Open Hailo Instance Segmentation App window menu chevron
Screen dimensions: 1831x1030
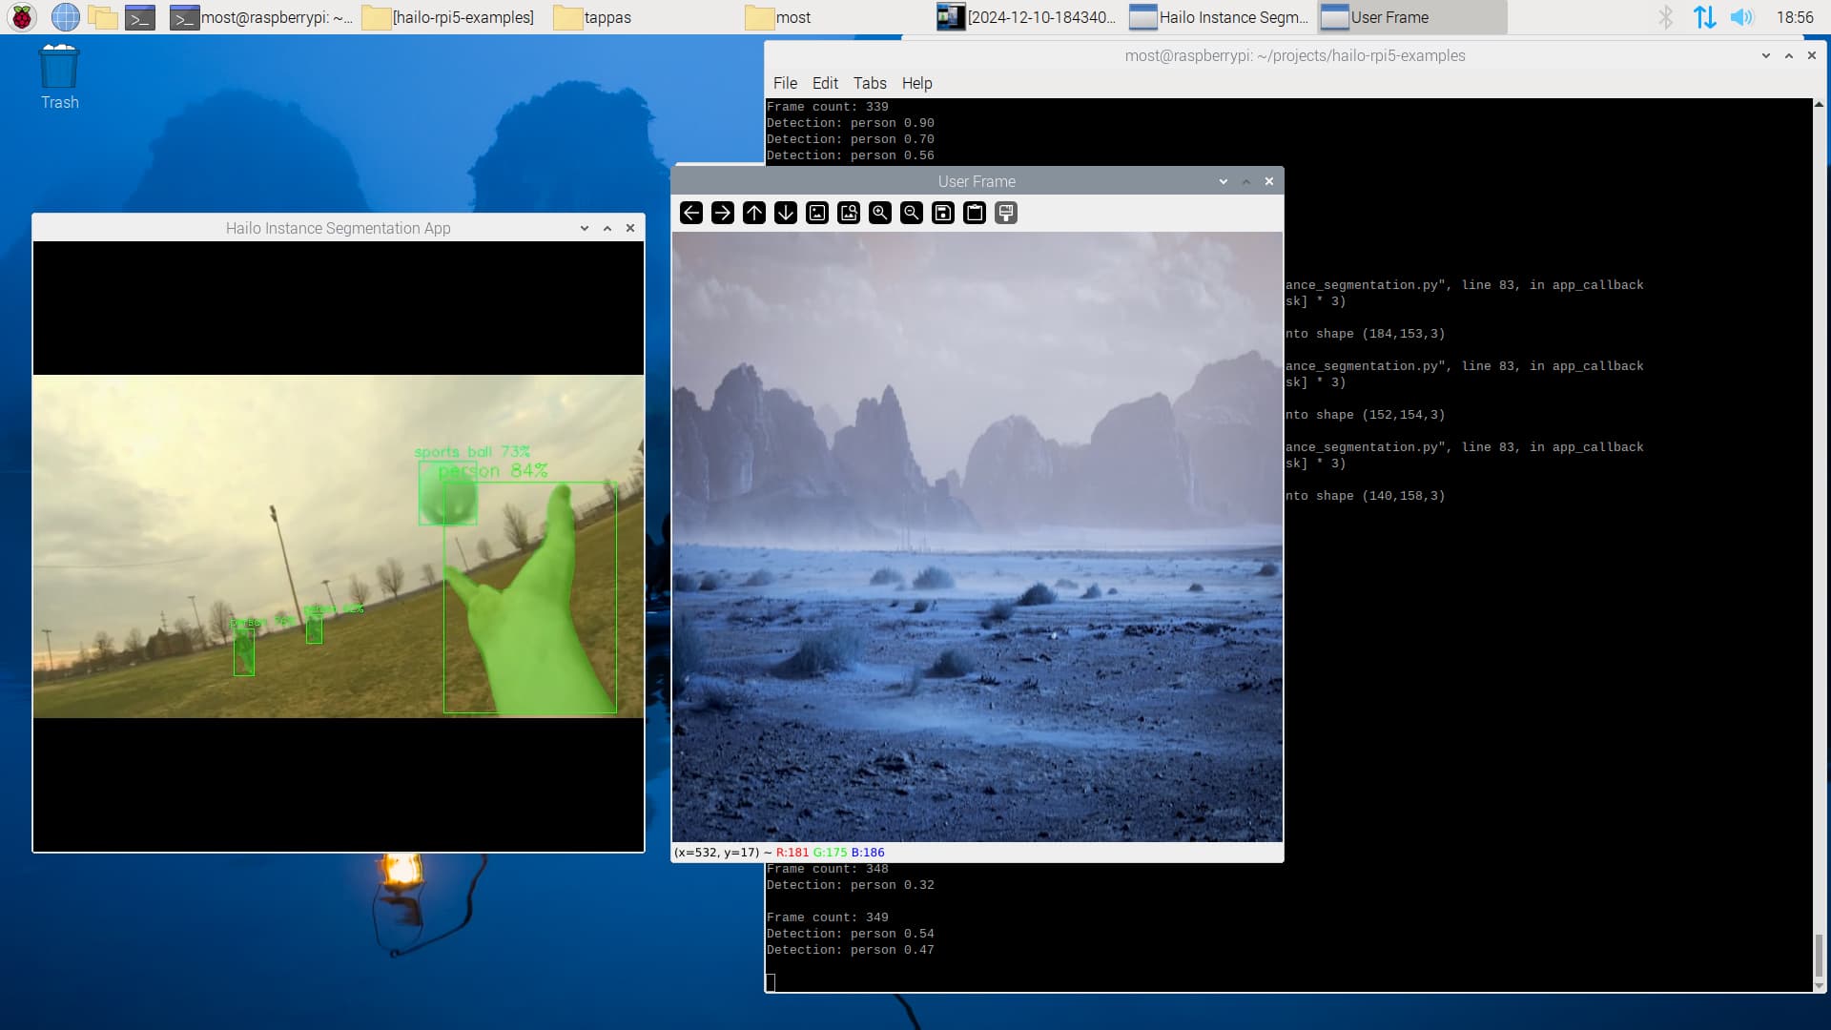coord(585,228)
